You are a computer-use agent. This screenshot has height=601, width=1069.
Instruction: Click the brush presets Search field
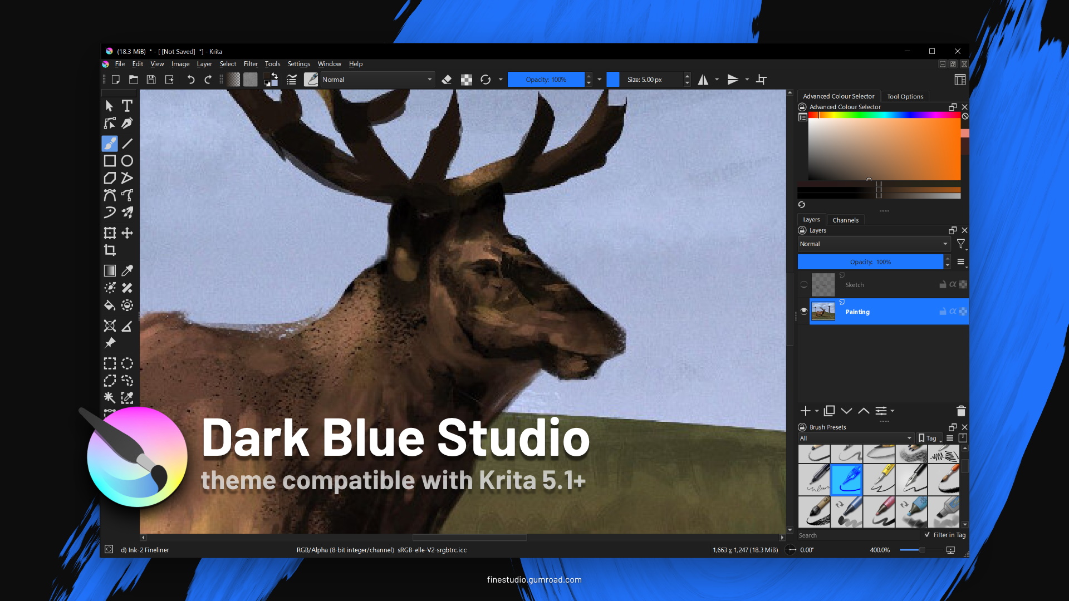(x=857, y=535)
